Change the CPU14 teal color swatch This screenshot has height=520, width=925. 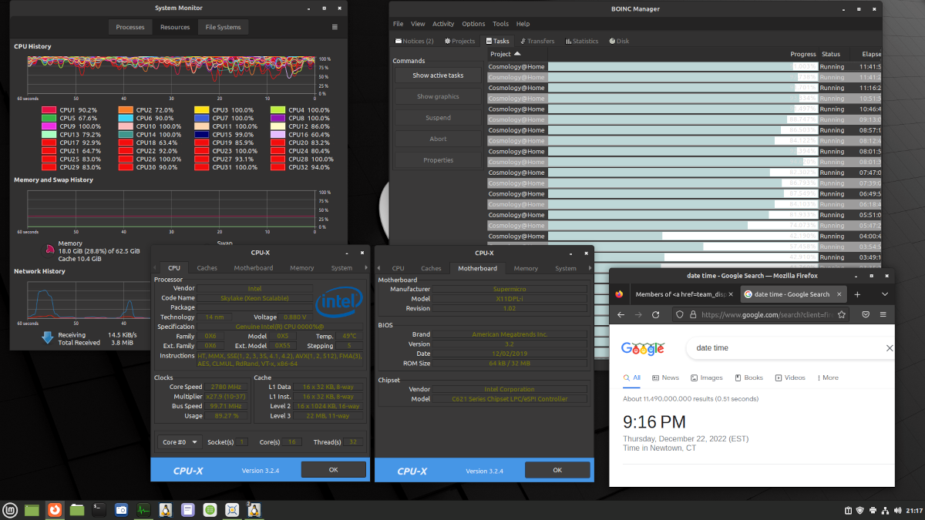[125, 135]
